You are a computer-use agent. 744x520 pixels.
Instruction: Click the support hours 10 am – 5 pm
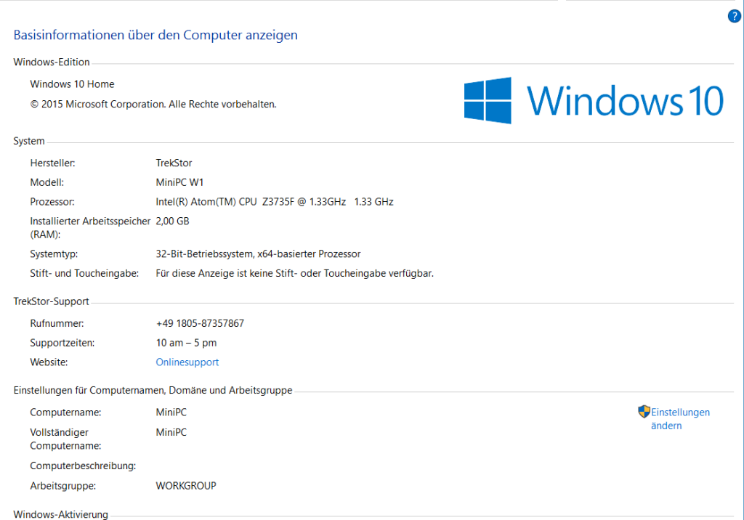186,343
